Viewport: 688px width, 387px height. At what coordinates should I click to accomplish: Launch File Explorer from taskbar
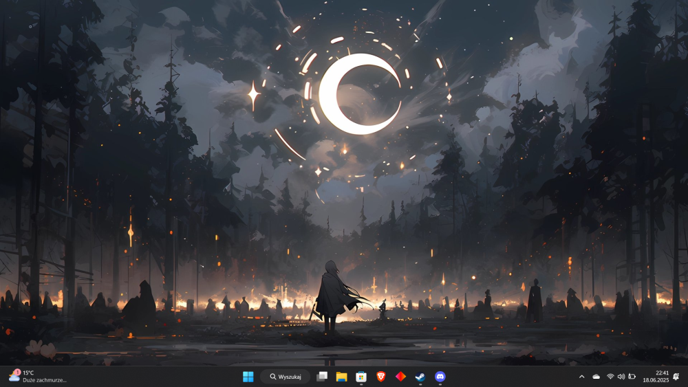(x=341, y=377)
